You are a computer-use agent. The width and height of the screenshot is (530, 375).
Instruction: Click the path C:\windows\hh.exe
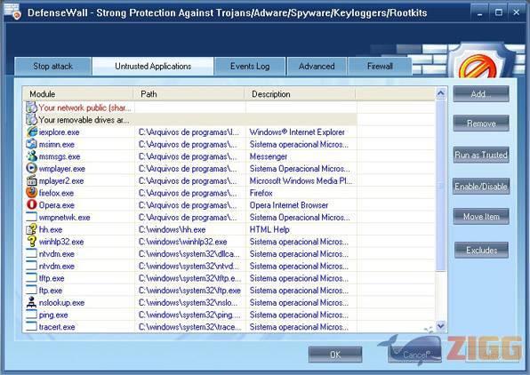click(x=172, y=229)
